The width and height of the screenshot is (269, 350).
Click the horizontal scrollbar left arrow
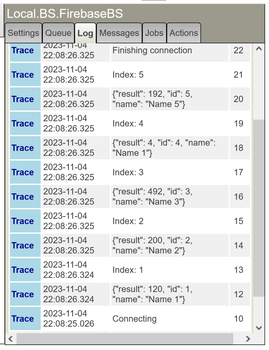point(11,339)
